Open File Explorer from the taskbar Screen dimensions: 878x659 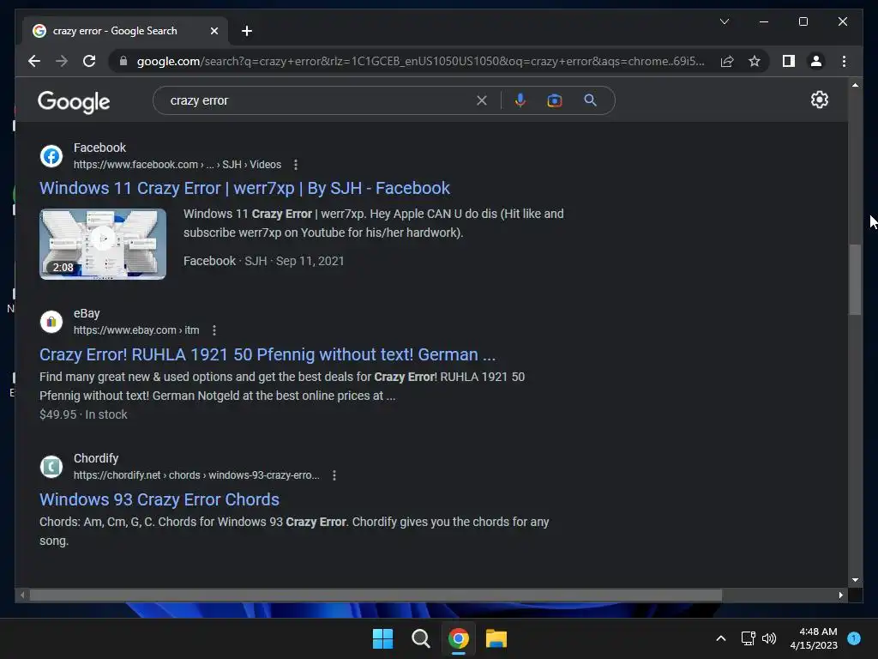pos(496,638)
